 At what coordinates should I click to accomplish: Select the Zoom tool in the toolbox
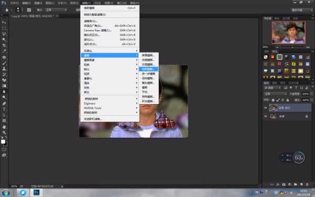click(4, 132)
